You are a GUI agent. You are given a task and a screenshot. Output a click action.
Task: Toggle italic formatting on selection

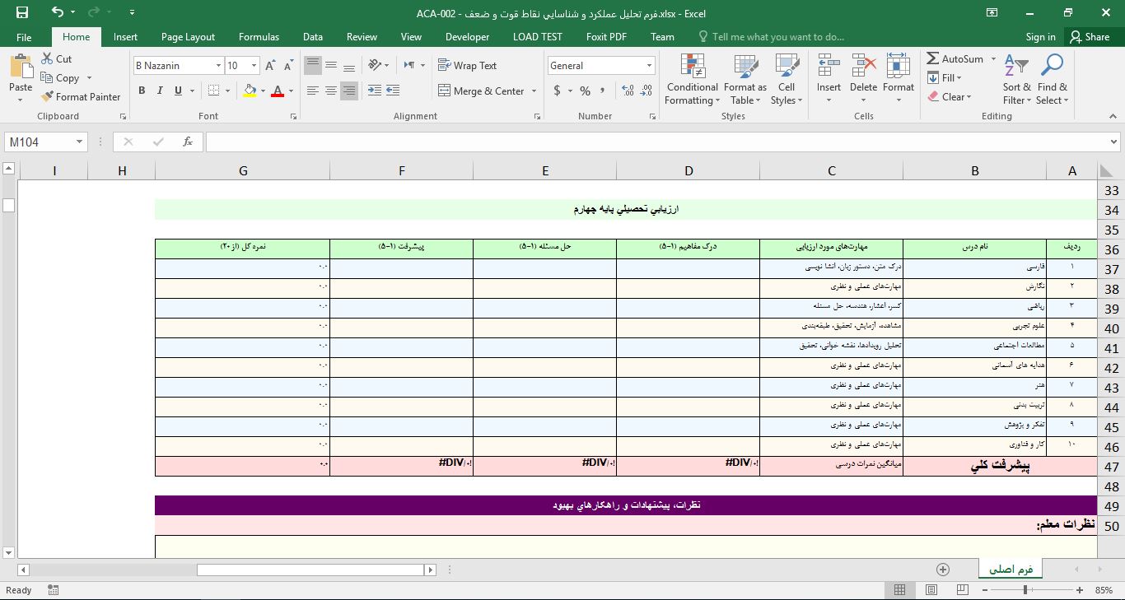(158, 91)
